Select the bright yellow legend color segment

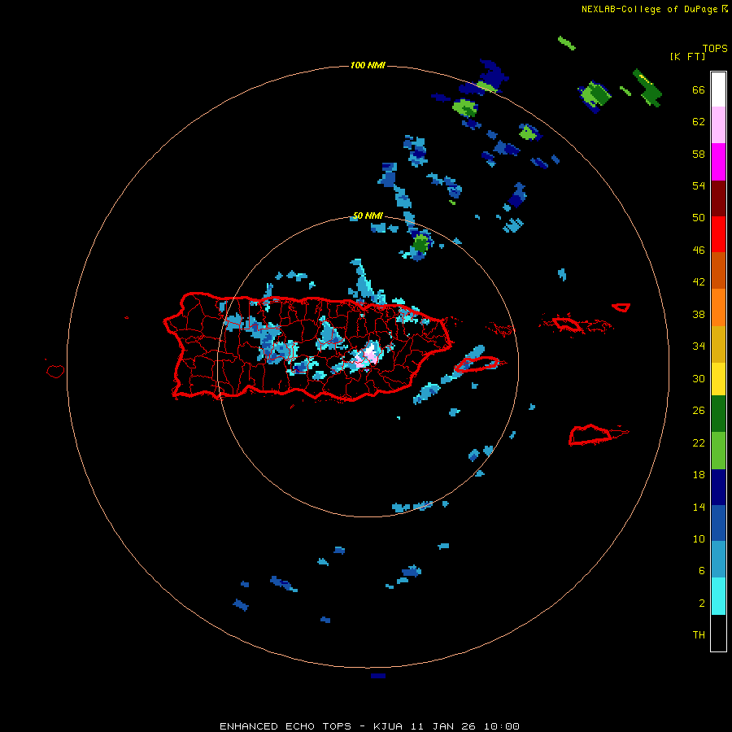pyautogui.click(x=718, y=379)
